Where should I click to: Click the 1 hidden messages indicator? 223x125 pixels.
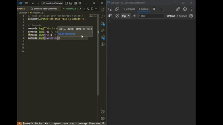tap(182, 16)
